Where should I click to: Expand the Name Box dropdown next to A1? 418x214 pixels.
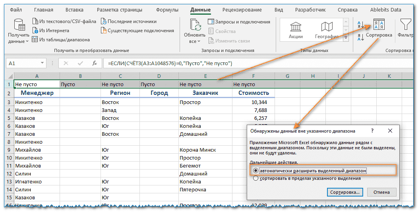click(x=43, y=64)
